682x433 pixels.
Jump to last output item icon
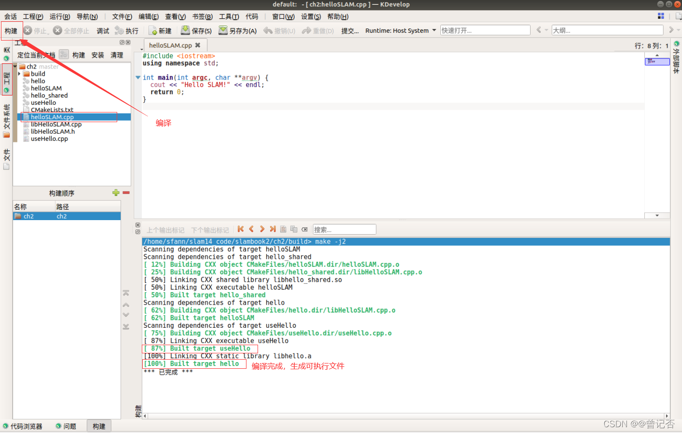(273, 229)
